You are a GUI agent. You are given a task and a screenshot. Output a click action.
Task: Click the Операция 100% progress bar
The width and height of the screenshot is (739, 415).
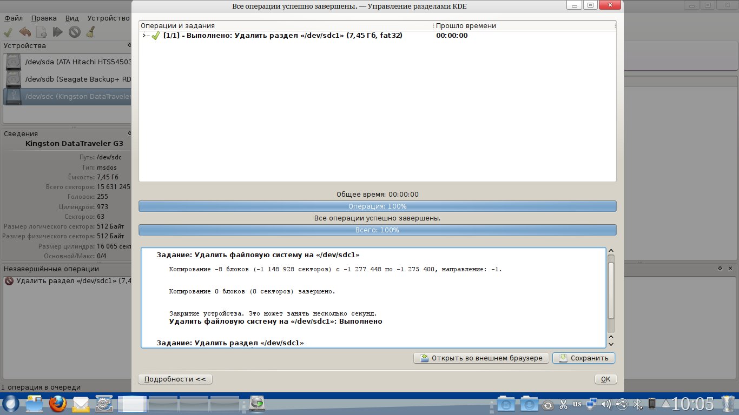(x=378, y=206)
